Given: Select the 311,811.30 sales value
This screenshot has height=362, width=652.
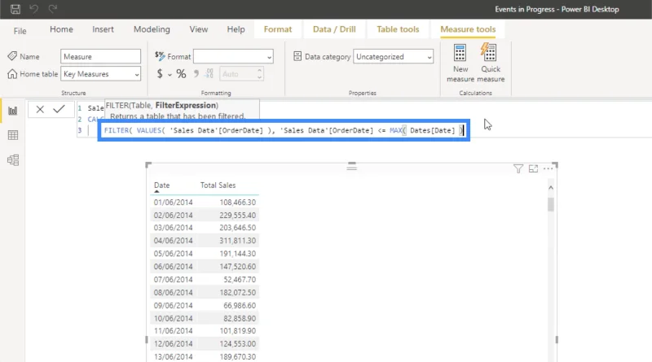Looking at the screenshot, I should (237, 240).
